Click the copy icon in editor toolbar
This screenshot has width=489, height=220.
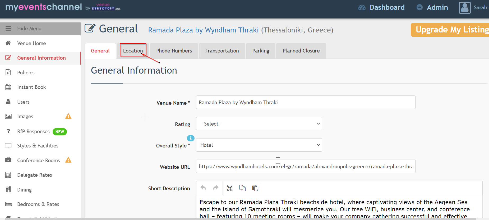[242, 188]
